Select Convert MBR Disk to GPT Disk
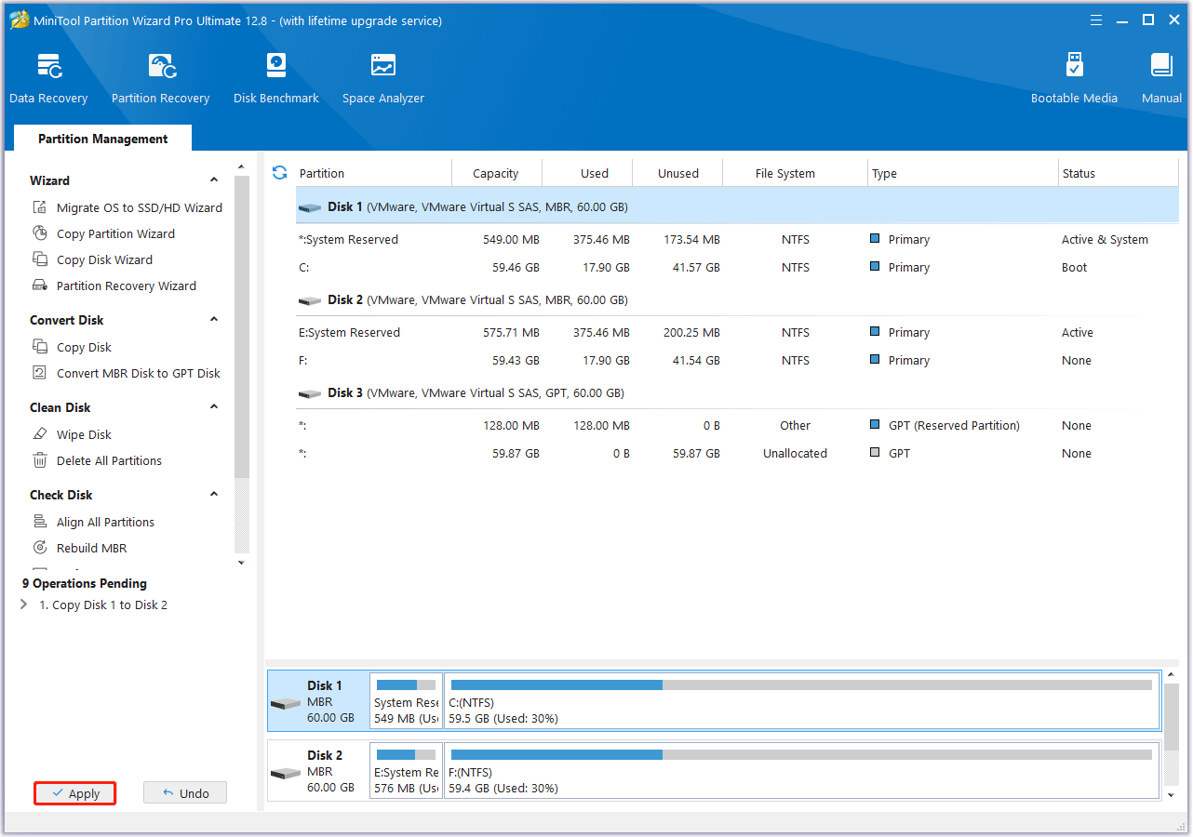Image resolution: width=1193 pixels, height=837 pixels. pos(138,374)
